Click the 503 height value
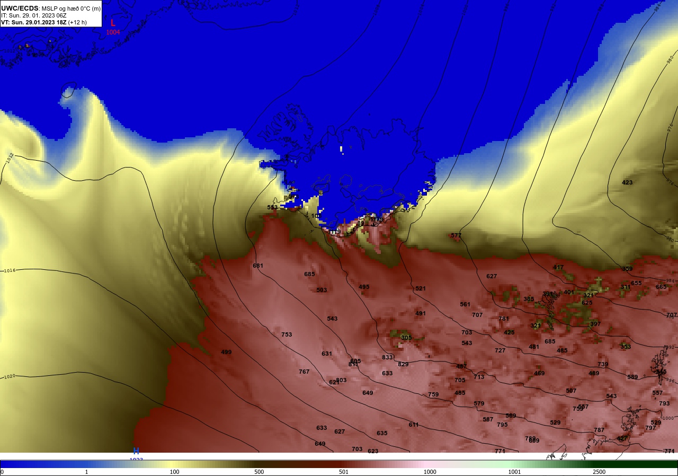The height and width of the screenshot is (476, 678). pos(322,290)
